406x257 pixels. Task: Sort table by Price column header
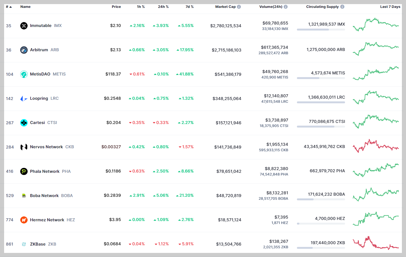(x=116, y=7)
